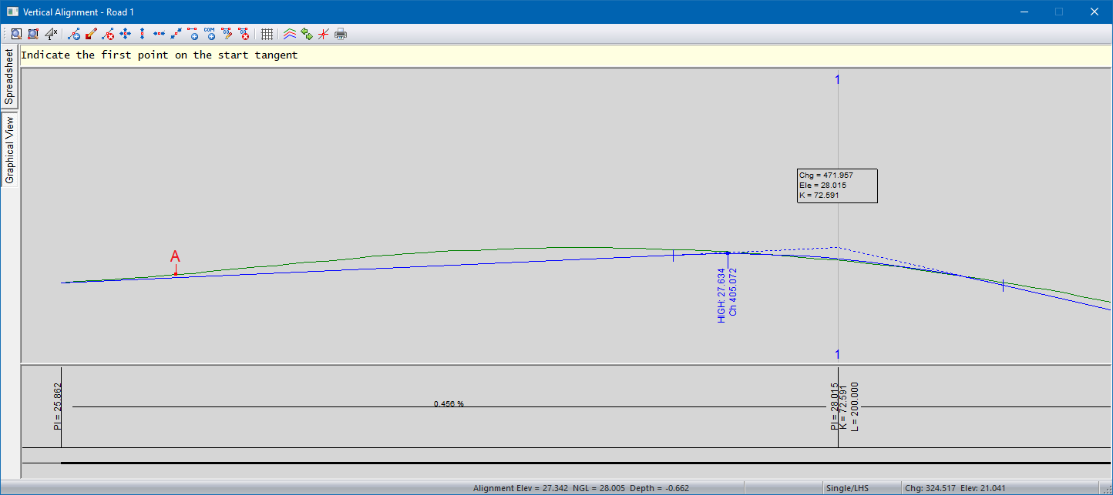Click the delete constraint icon
The width and height of the screenshot is (1113, 495).
(x=244, y=34)
